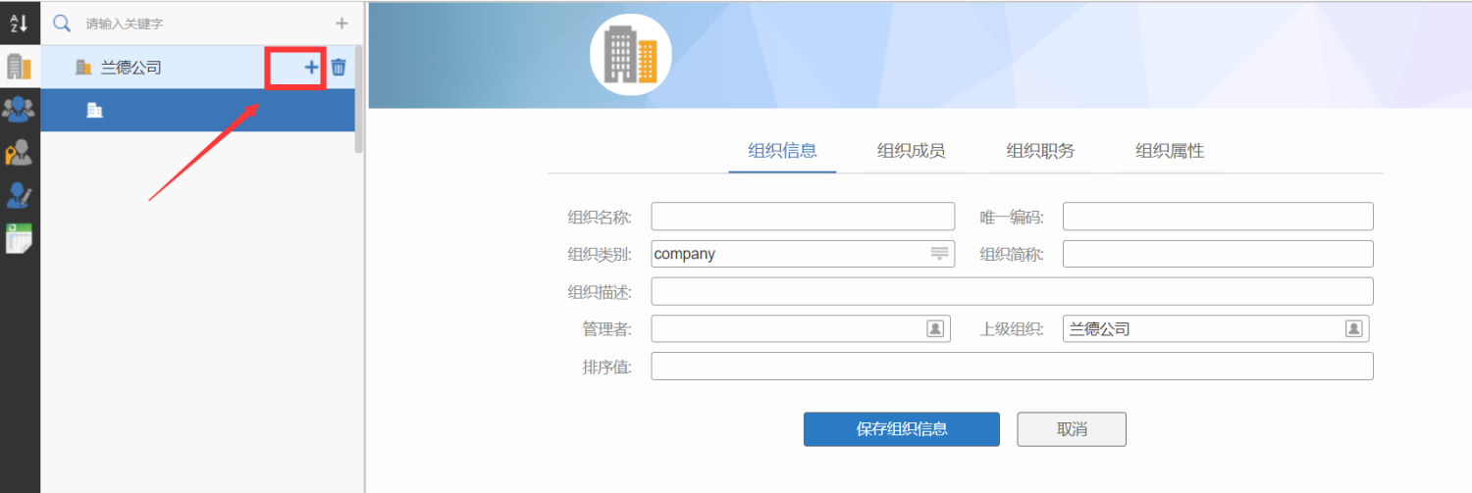Focus the 排序值 input field
This screenshot has height=493, width=1472.
1012,366
